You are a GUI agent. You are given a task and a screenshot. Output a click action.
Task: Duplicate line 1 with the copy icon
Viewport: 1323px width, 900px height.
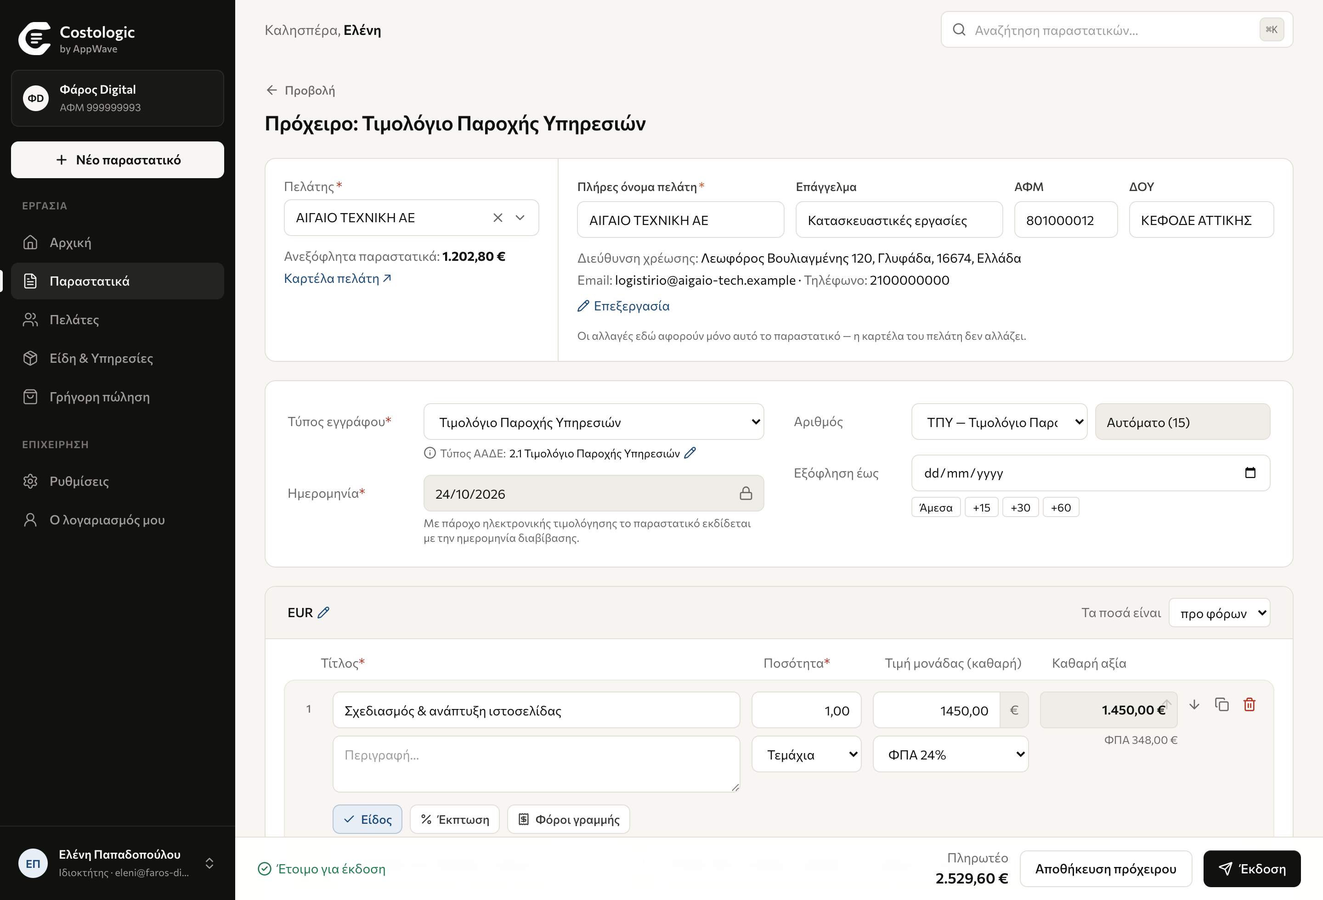(1221, 704)
